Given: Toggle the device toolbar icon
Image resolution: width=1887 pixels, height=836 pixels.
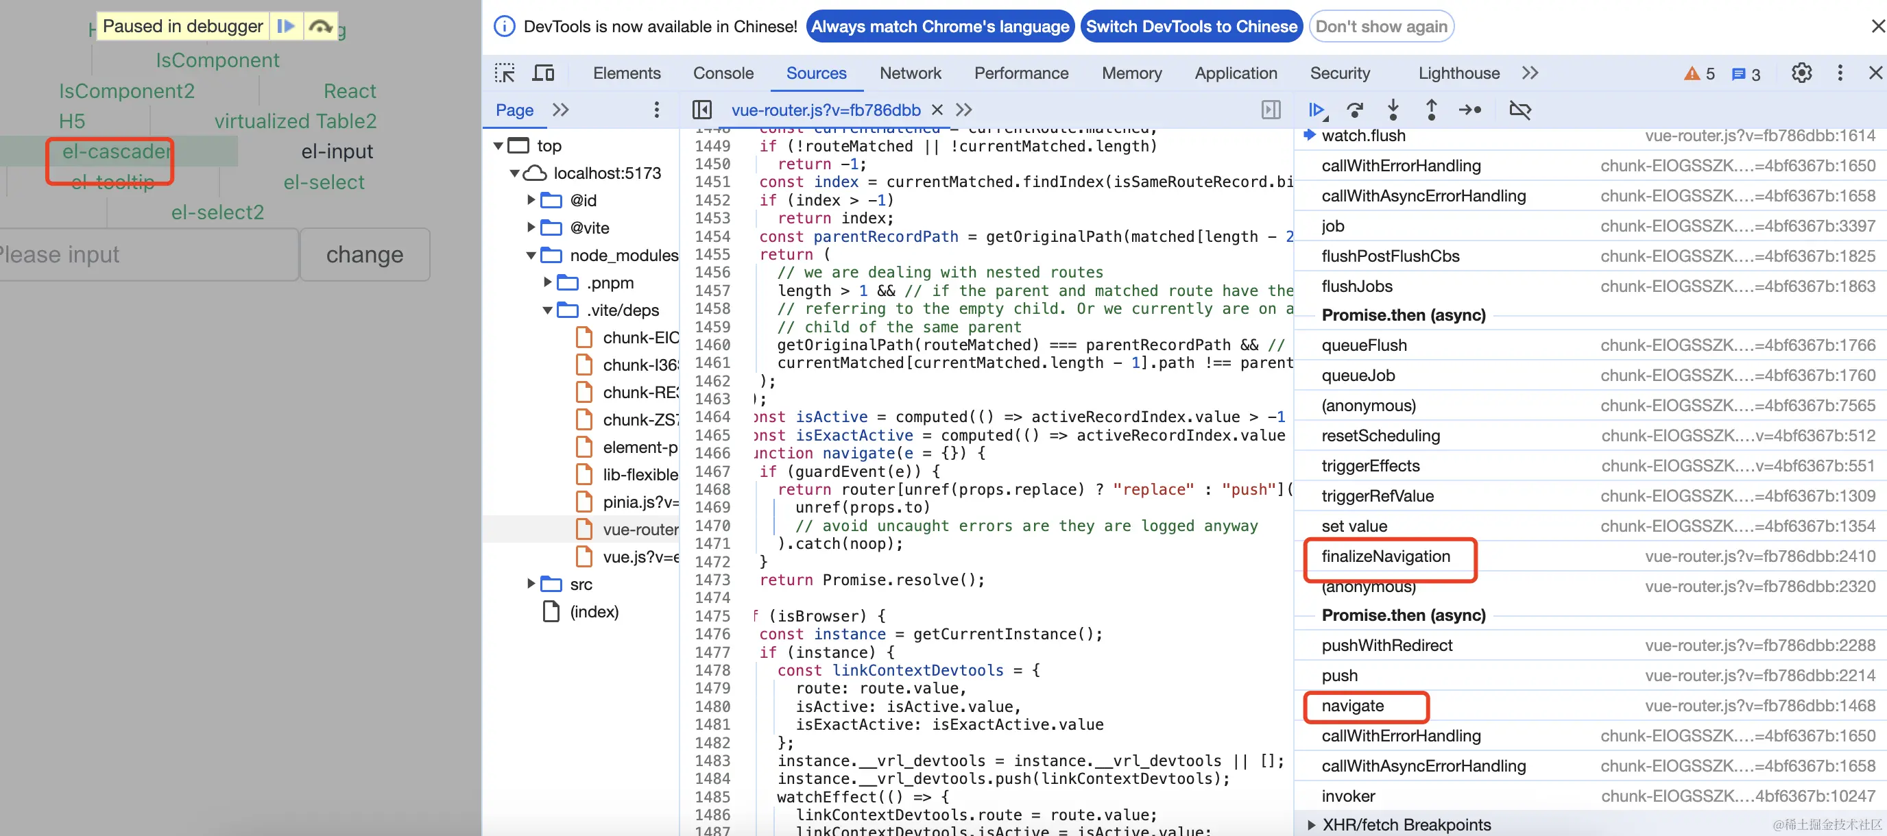Looking at the screenshot, I should [x=543, y=73].
